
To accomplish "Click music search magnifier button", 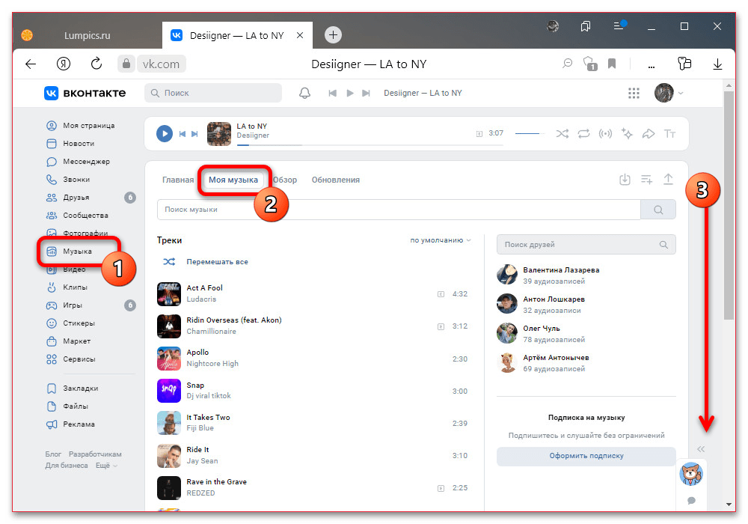I will coord(658,210).
